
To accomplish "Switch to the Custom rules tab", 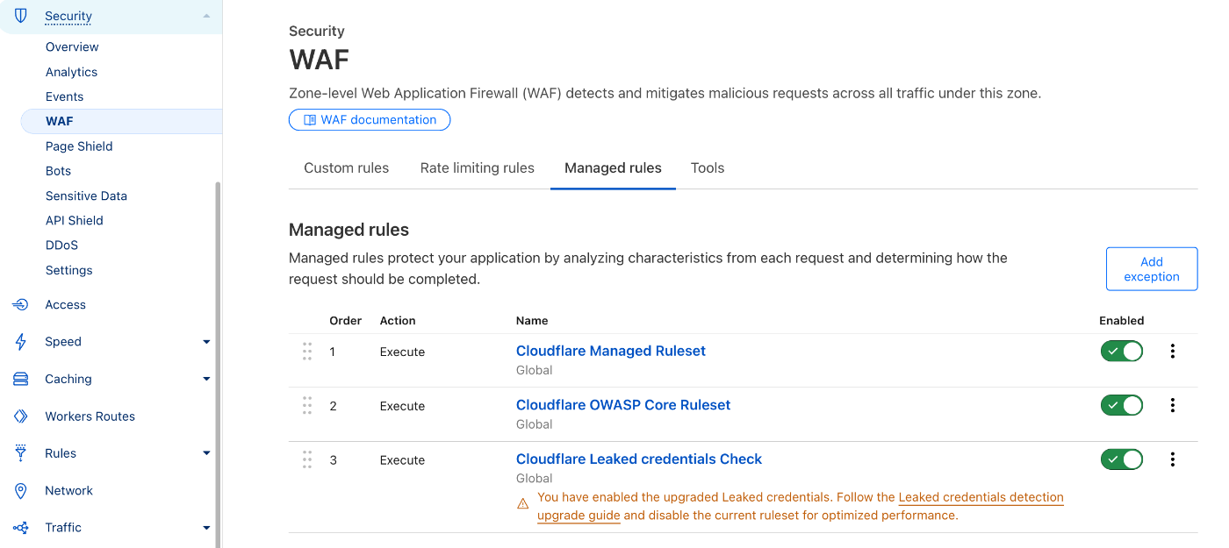I will pos(346,167).
